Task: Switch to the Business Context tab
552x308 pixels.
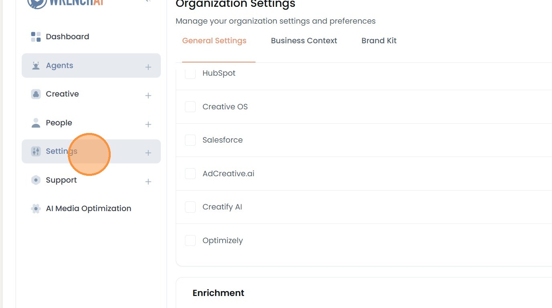Action: [304, 41]
